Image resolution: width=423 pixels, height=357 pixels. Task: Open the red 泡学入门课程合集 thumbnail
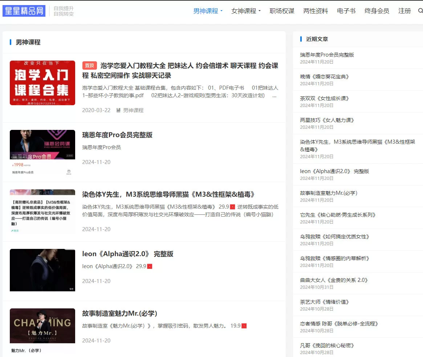point(42,83)
